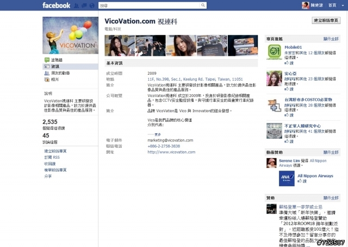This screenshot has height=247, width=348.
Task: Open user profile avatar in top bar
Action: click(306, 5)
